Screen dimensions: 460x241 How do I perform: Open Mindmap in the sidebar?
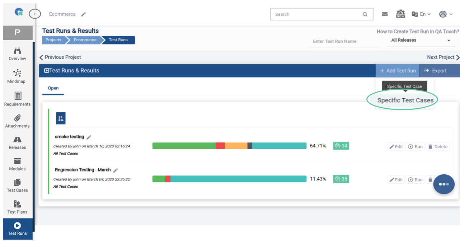click(17, 76)
